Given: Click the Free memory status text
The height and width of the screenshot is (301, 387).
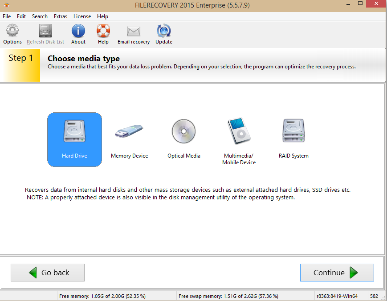Looking at the screenshot, I should tap(102, 296).
